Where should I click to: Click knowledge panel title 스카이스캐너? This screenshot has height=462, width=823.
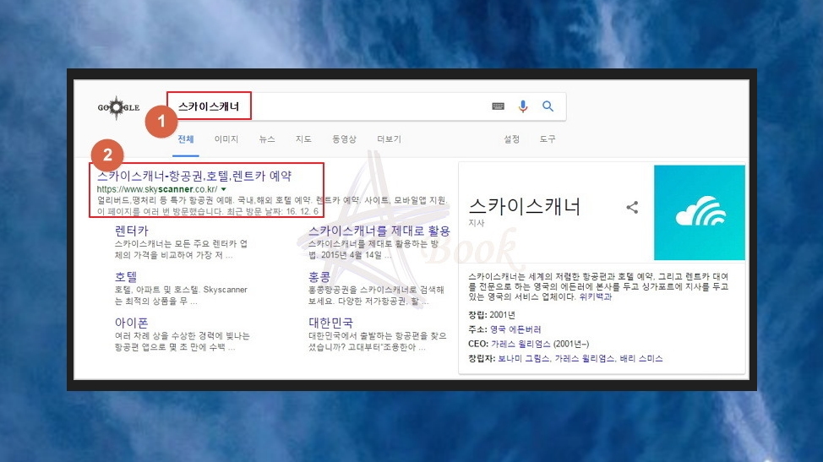(525, 207)
